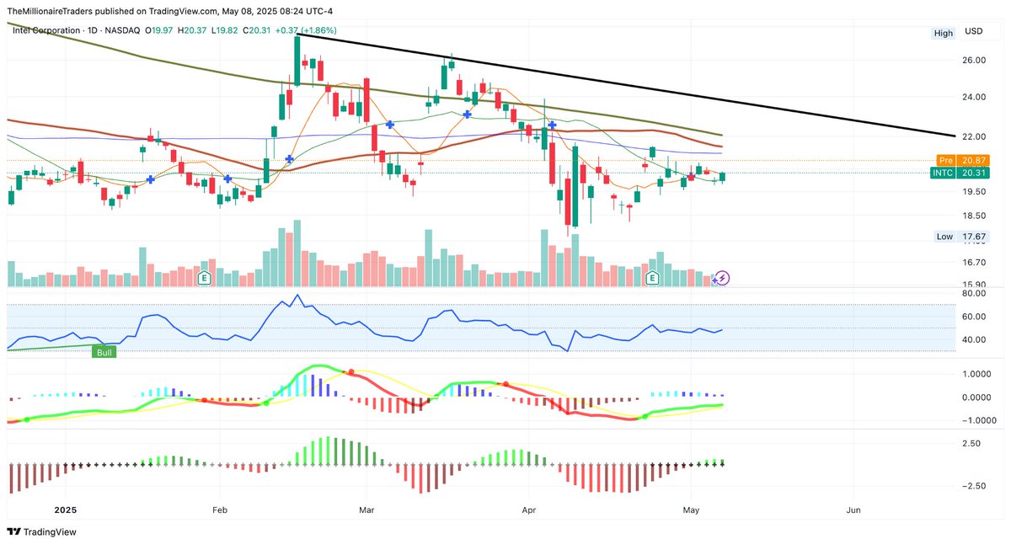Click the Intel Corporation symbol title

pyautogui.click(x=45, y=30)
